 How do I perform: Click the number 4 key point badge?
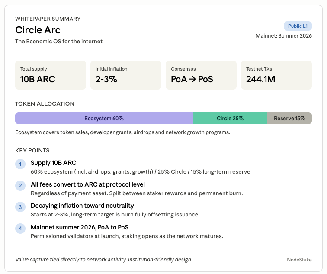(20, 228)
